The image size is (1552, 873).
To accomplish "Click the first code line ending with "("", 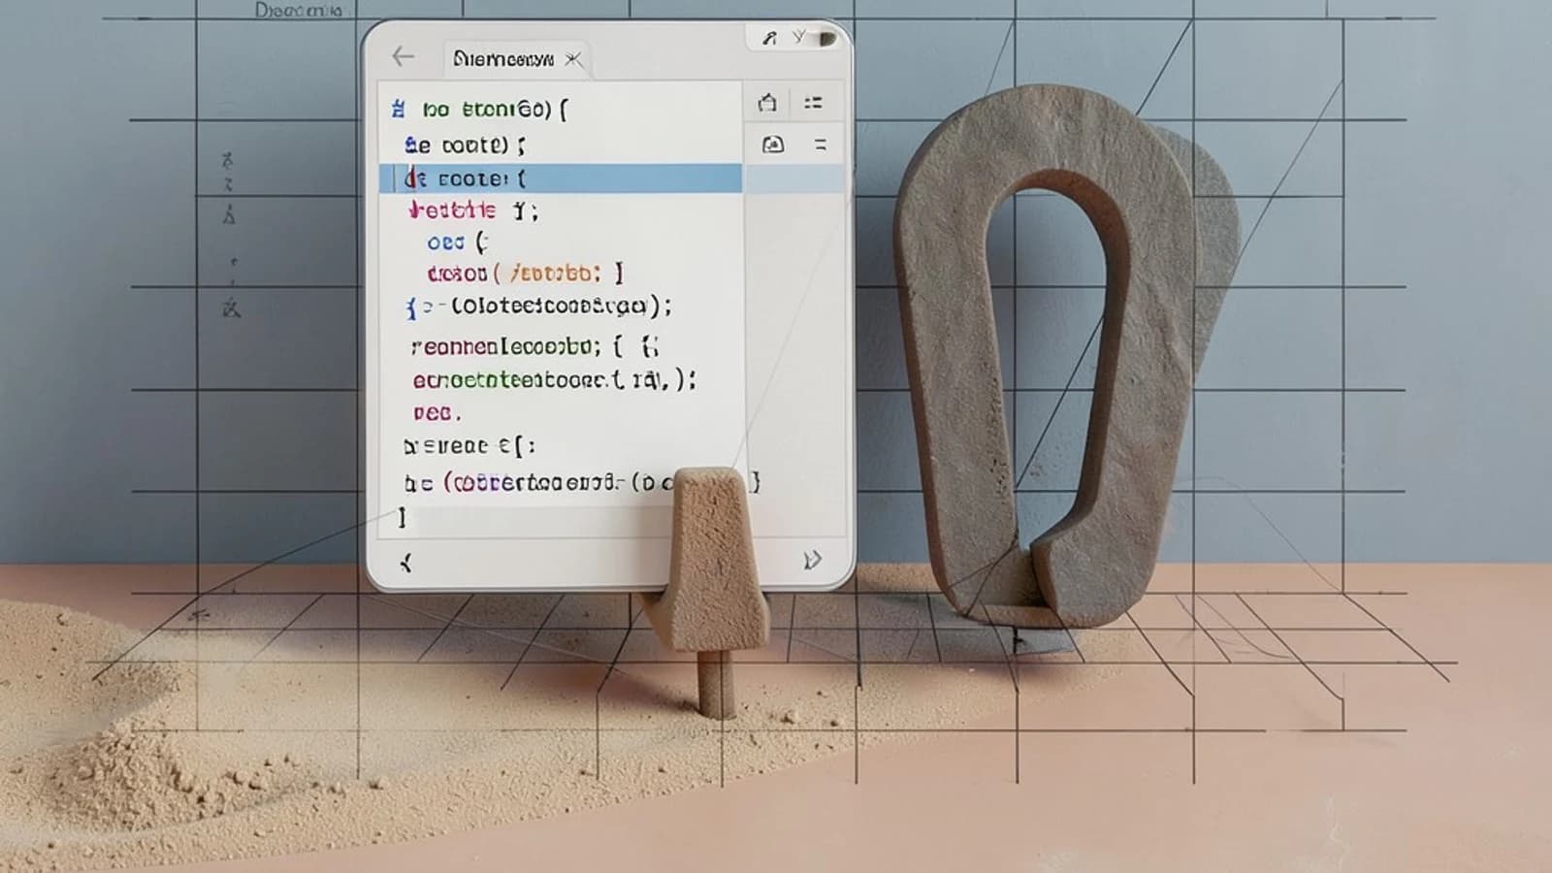I will pos(479,110).
